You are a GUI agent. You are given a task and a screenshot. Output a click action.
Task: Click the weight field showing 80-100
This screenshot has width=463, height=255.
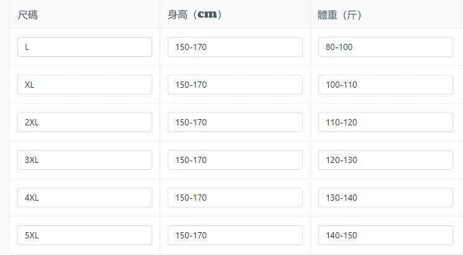(x=385, y=47)
